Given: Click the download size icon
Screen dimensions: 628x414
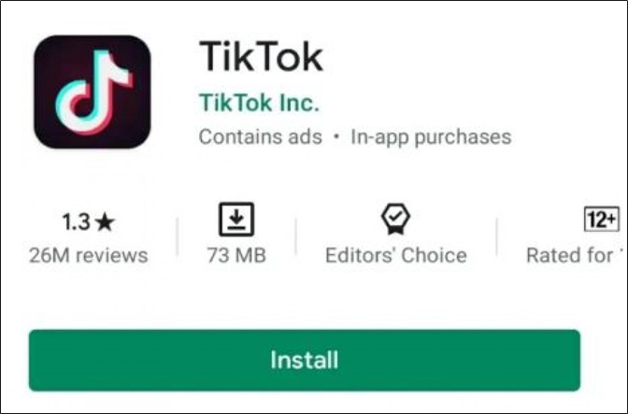Looking at the screenshot, I should (236, 220).
